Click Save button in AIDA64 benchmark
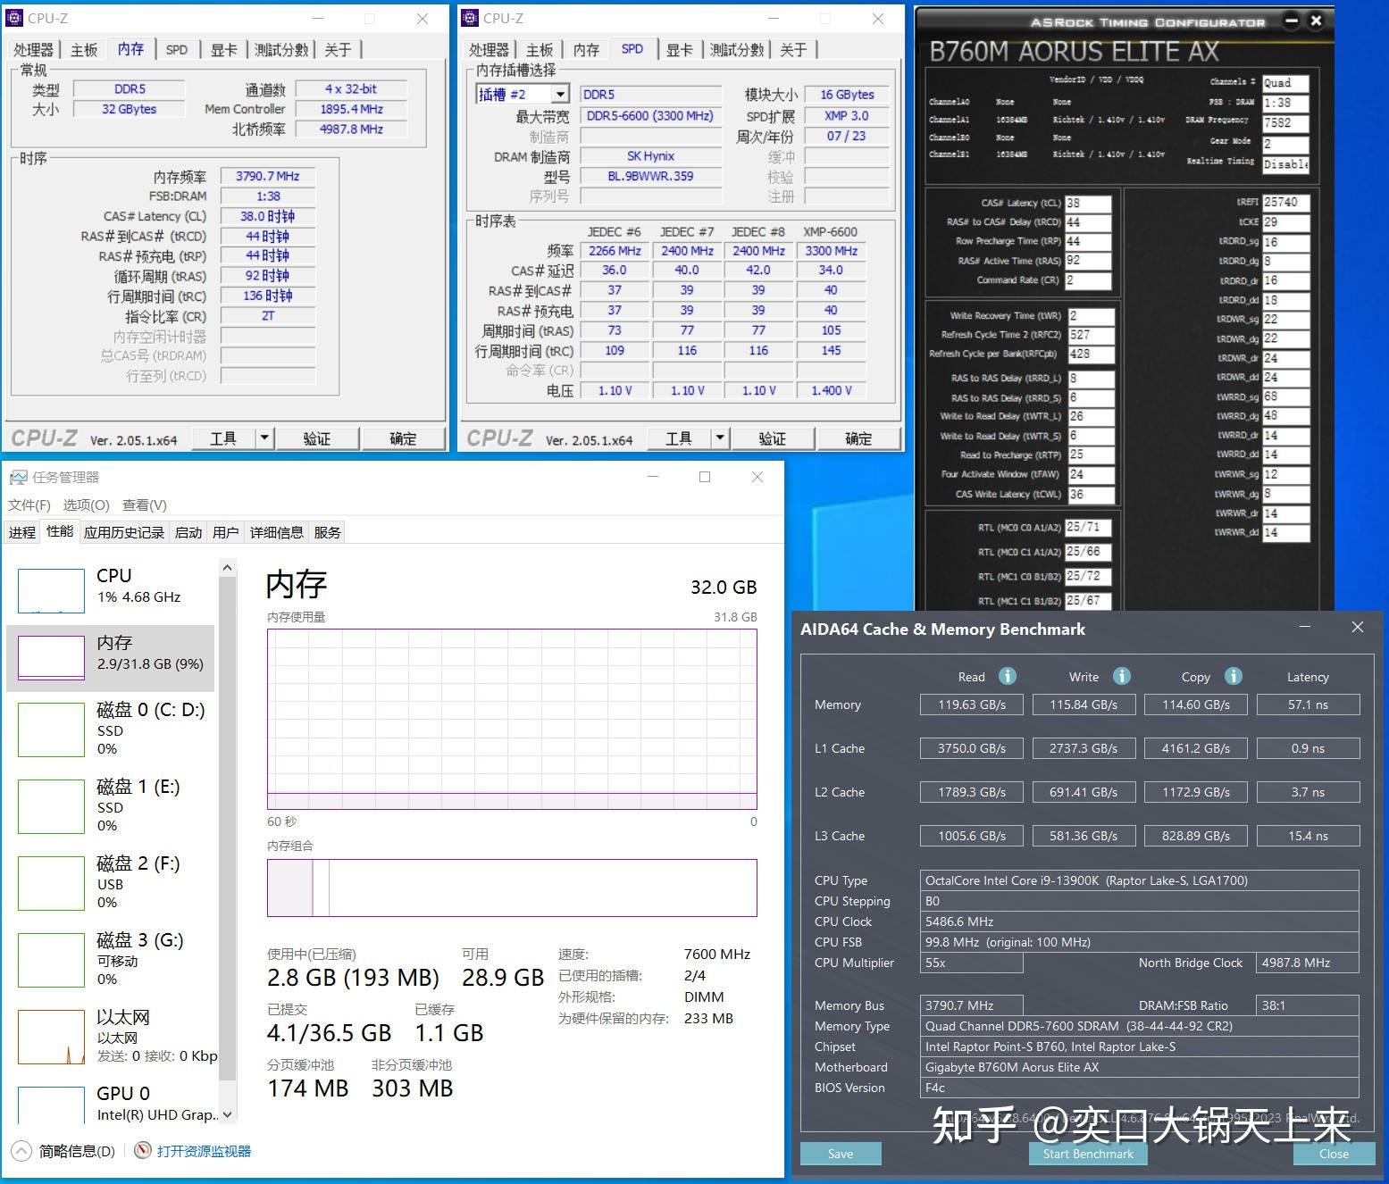 click(841, 1154)
